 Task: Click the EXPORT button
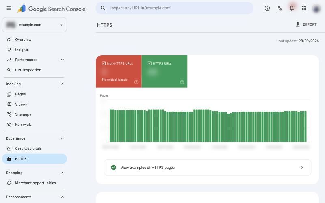point(306,24)
